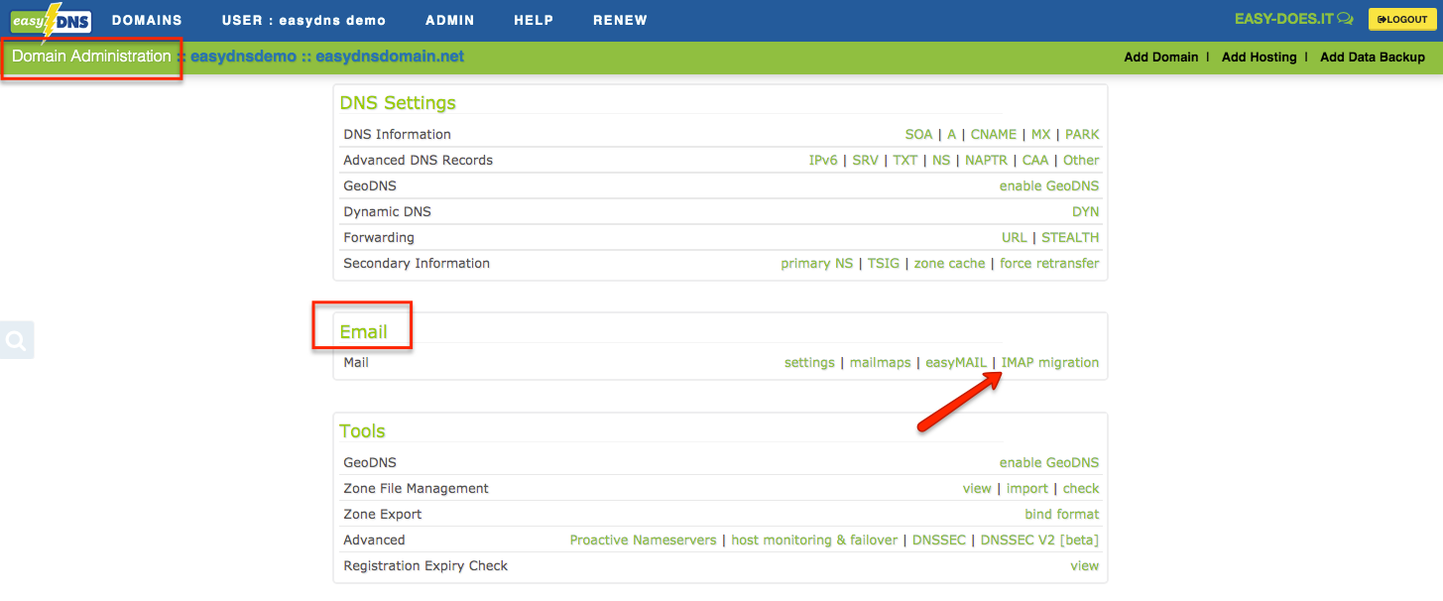Open DNSSEC V2 [beta] link
Screen dimensions: 1443x601
coord(1039,541)
